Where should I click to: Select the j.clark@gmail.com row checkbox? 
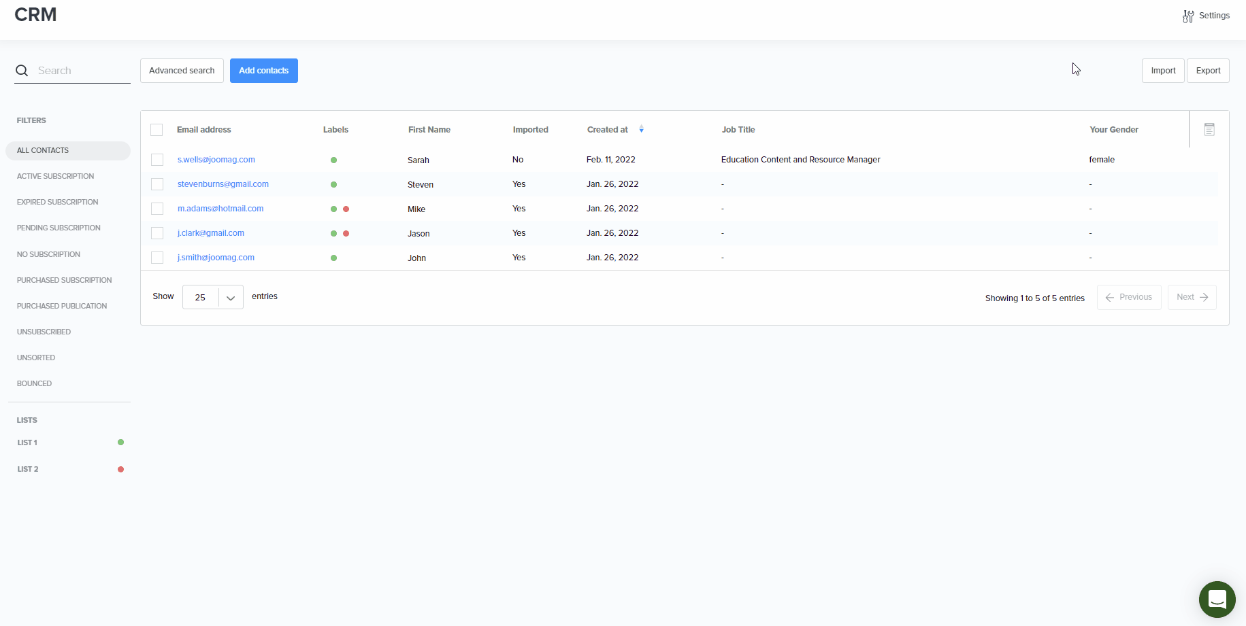pyautogui.click(x=157, y=233)
